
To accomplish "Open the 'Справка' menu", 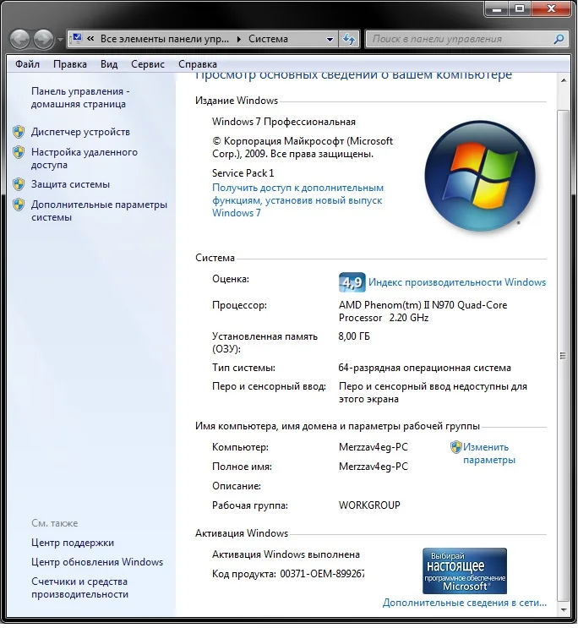I will point(198,64).
